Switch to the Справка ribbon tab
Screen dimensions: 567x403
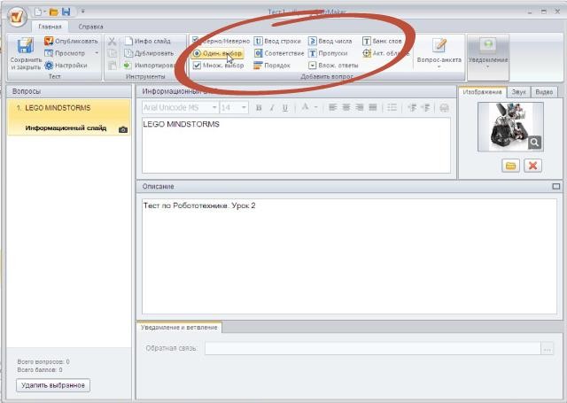(x=90, y=27)
